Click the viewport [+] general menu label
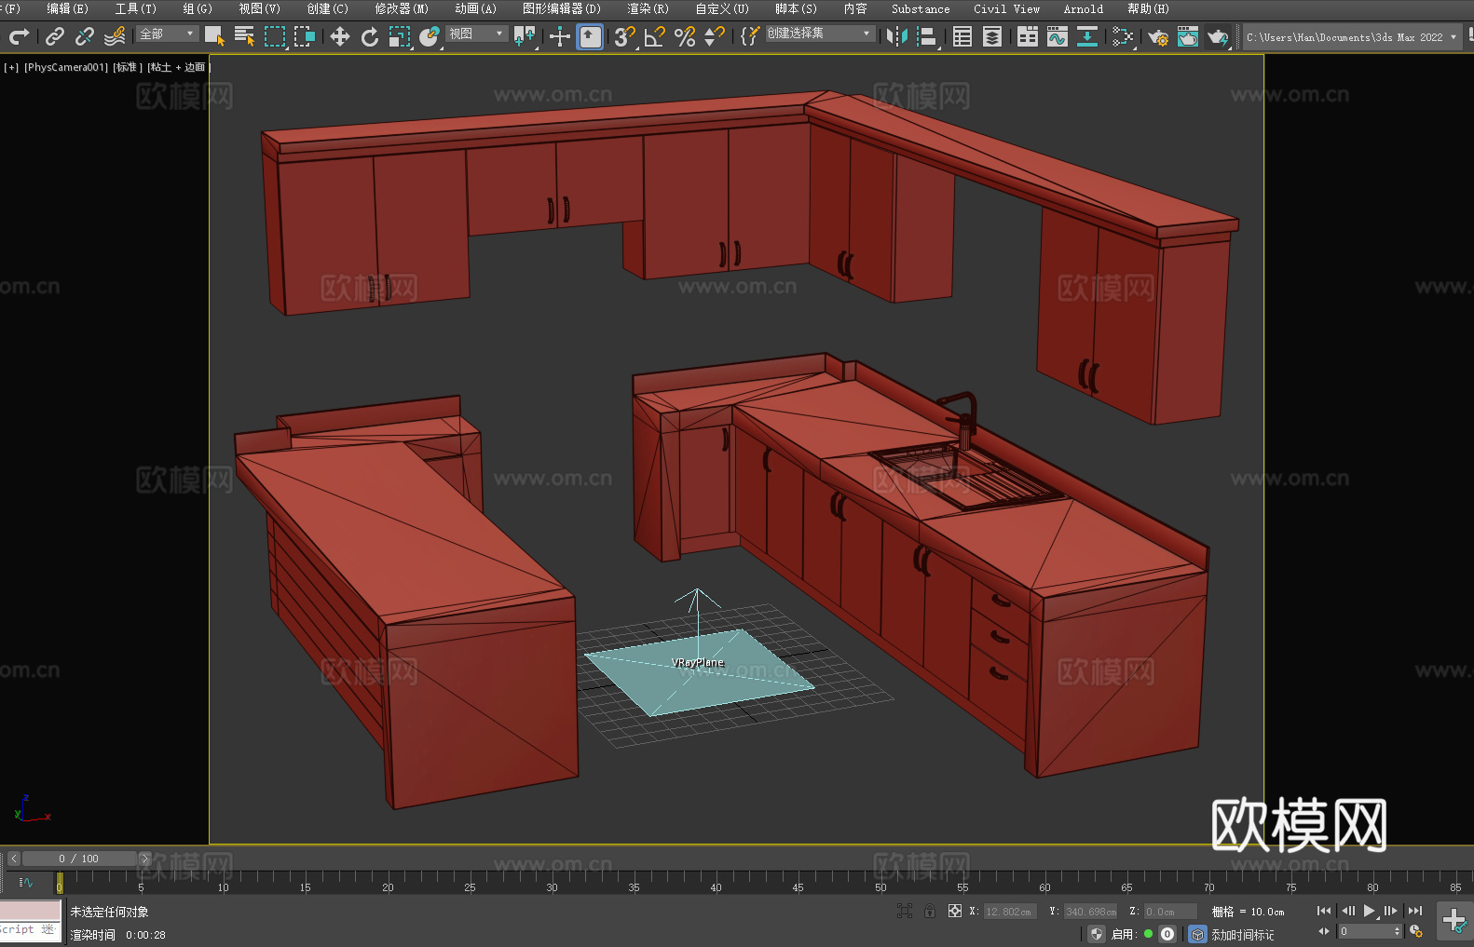This screenshot has width=1474, height=947. [11, 67]
